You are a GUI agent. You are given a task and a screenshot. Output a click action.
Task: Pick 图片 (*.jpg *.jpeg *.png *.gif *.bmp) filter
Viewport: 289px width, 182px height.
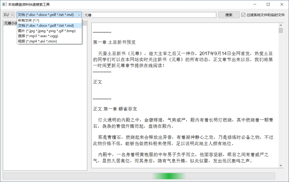coord(49,31)
